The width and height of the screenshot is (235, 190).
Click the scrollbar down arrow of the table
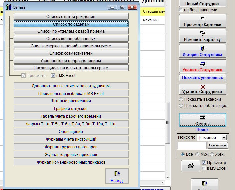[168, 178]
